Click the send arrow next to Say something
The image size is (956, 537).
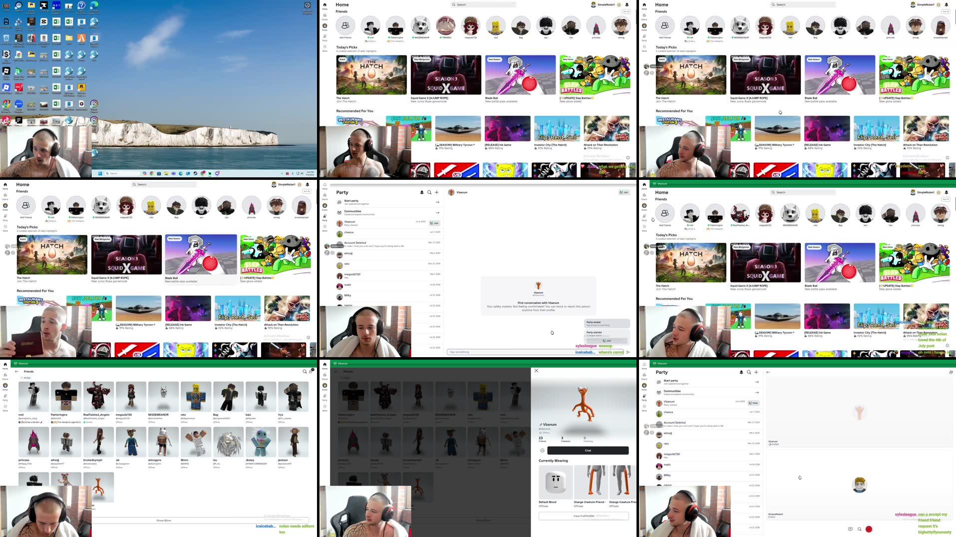point(628,352)
